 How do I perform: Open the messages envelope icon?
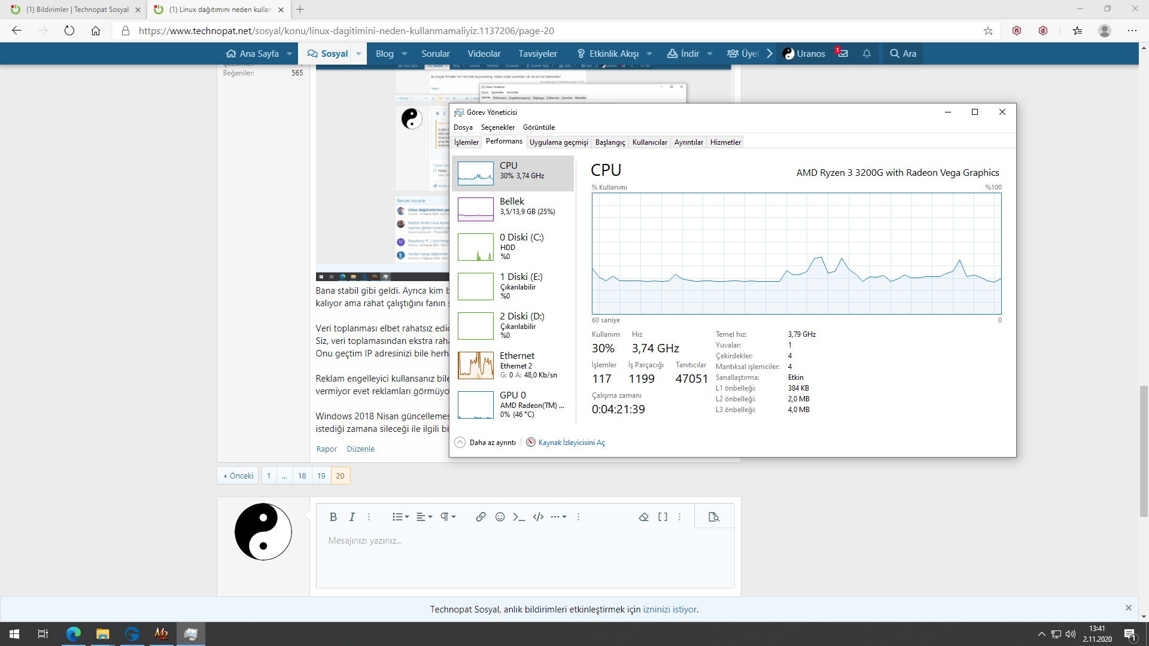[x=843, y=53]
